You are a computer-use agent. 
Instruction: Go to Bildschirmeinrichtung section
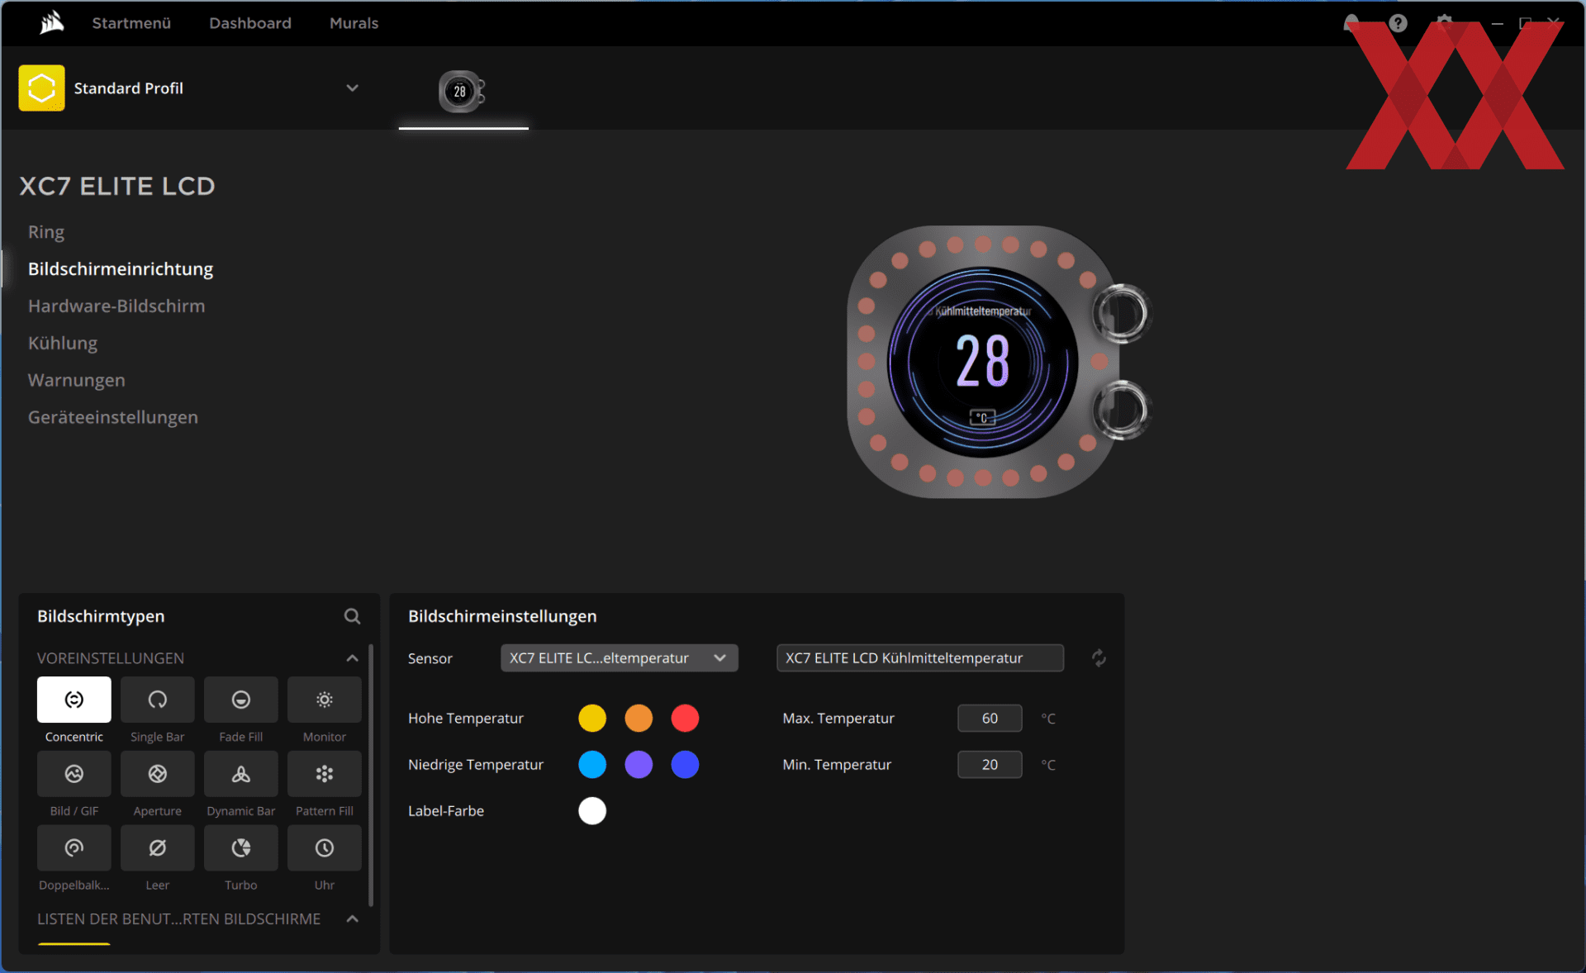[121, 269]
